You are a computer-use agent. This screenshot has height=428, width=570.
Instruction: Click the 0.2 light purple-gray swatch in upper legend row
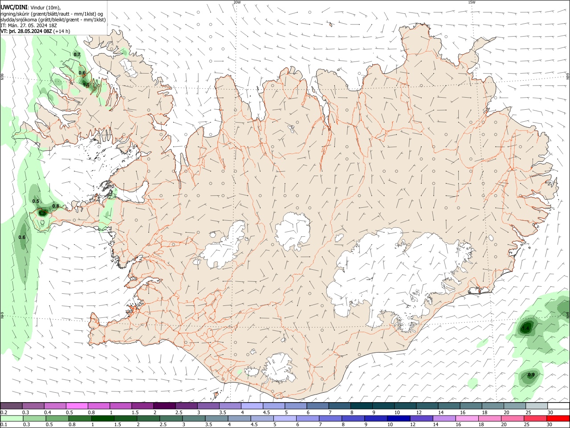coord(11,406)
